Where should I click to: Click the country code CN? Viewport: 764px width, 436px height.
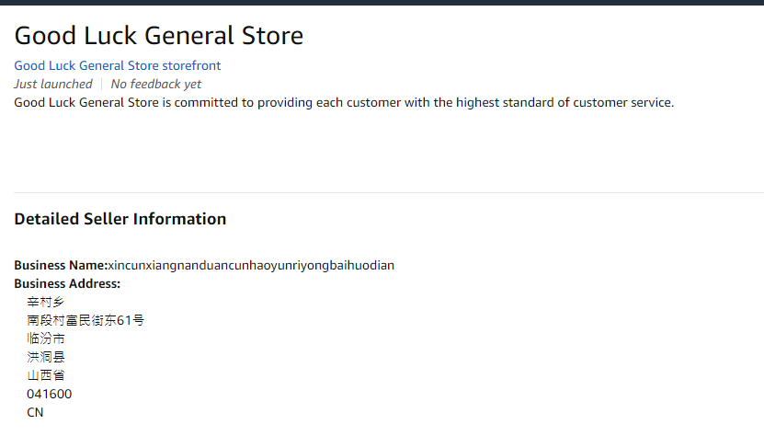pos(35,412)
